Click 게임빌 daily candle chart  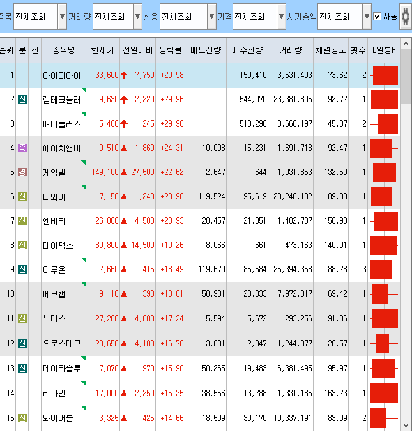tap(384, 173)
